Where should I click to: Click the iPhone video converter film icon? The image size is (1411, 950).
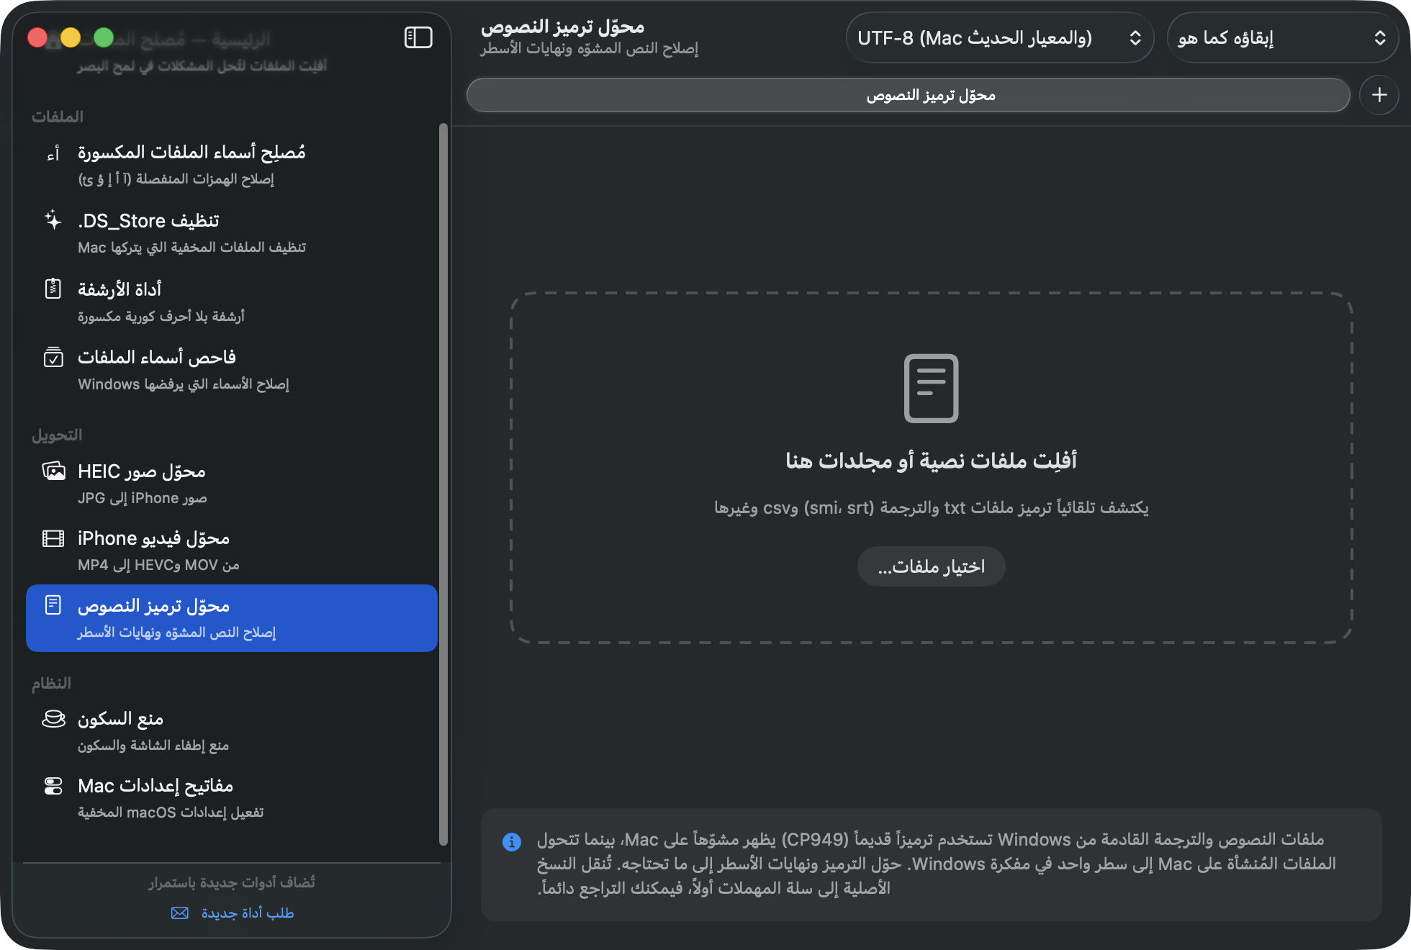tap(53, 538)
